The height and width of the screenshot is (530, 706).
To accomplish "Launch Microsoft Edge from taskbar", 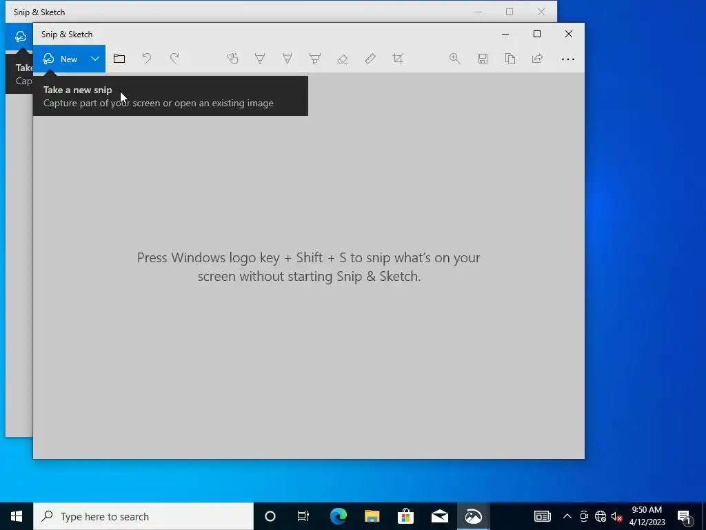I will [x=338, y=516].
